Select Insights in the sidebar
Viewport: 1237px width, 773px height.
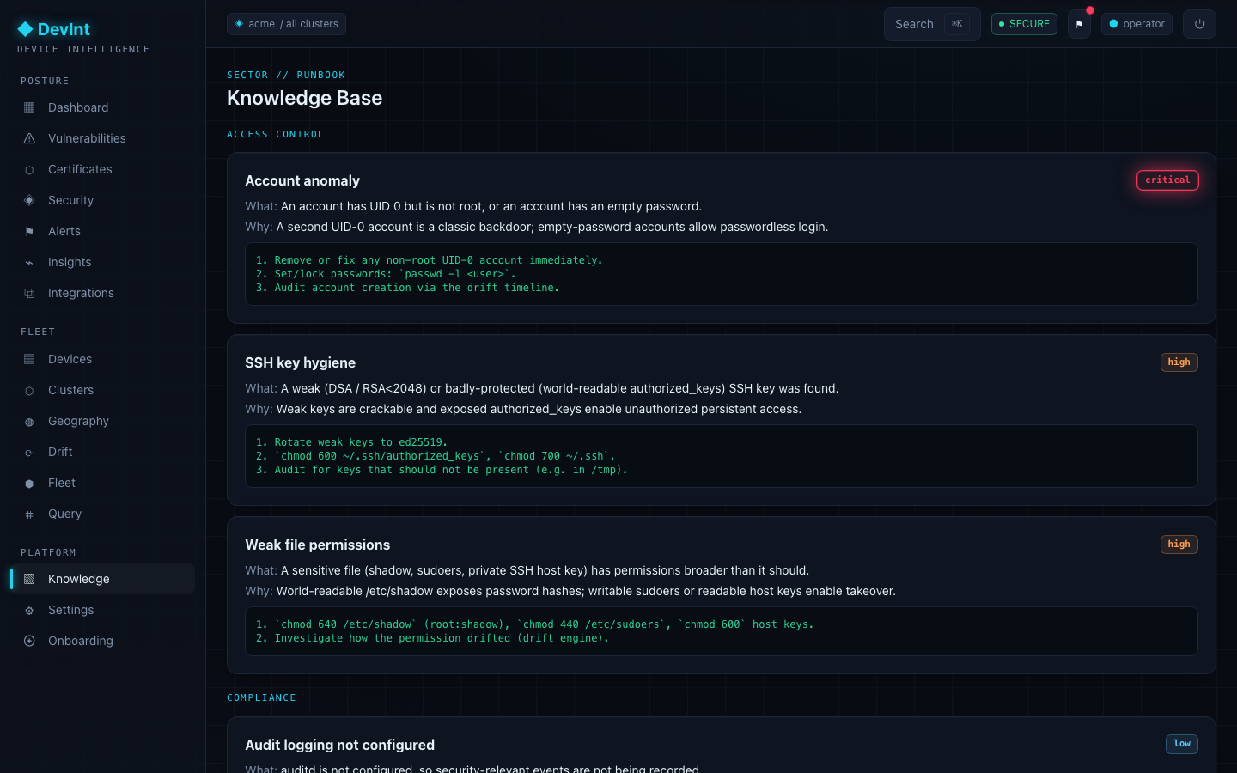[x=103, y=262]
